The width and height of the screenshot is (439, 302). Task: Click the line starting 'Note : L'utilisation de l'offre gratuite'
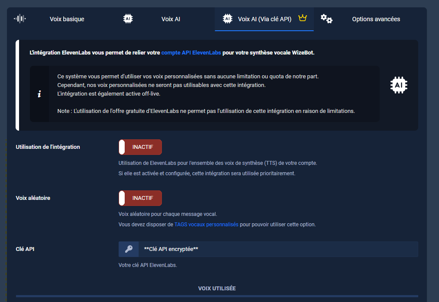(x=206, y=111)
